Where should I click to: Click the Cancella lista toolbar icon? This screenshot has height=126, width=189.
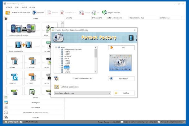62,12
